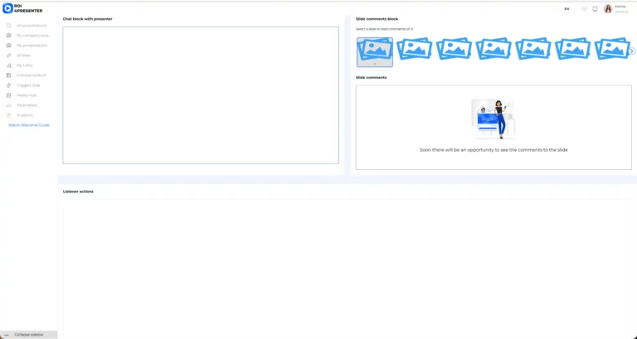Click the All links chain icon
The height and width of the screenshot is (339, 637).
[8, 56]
